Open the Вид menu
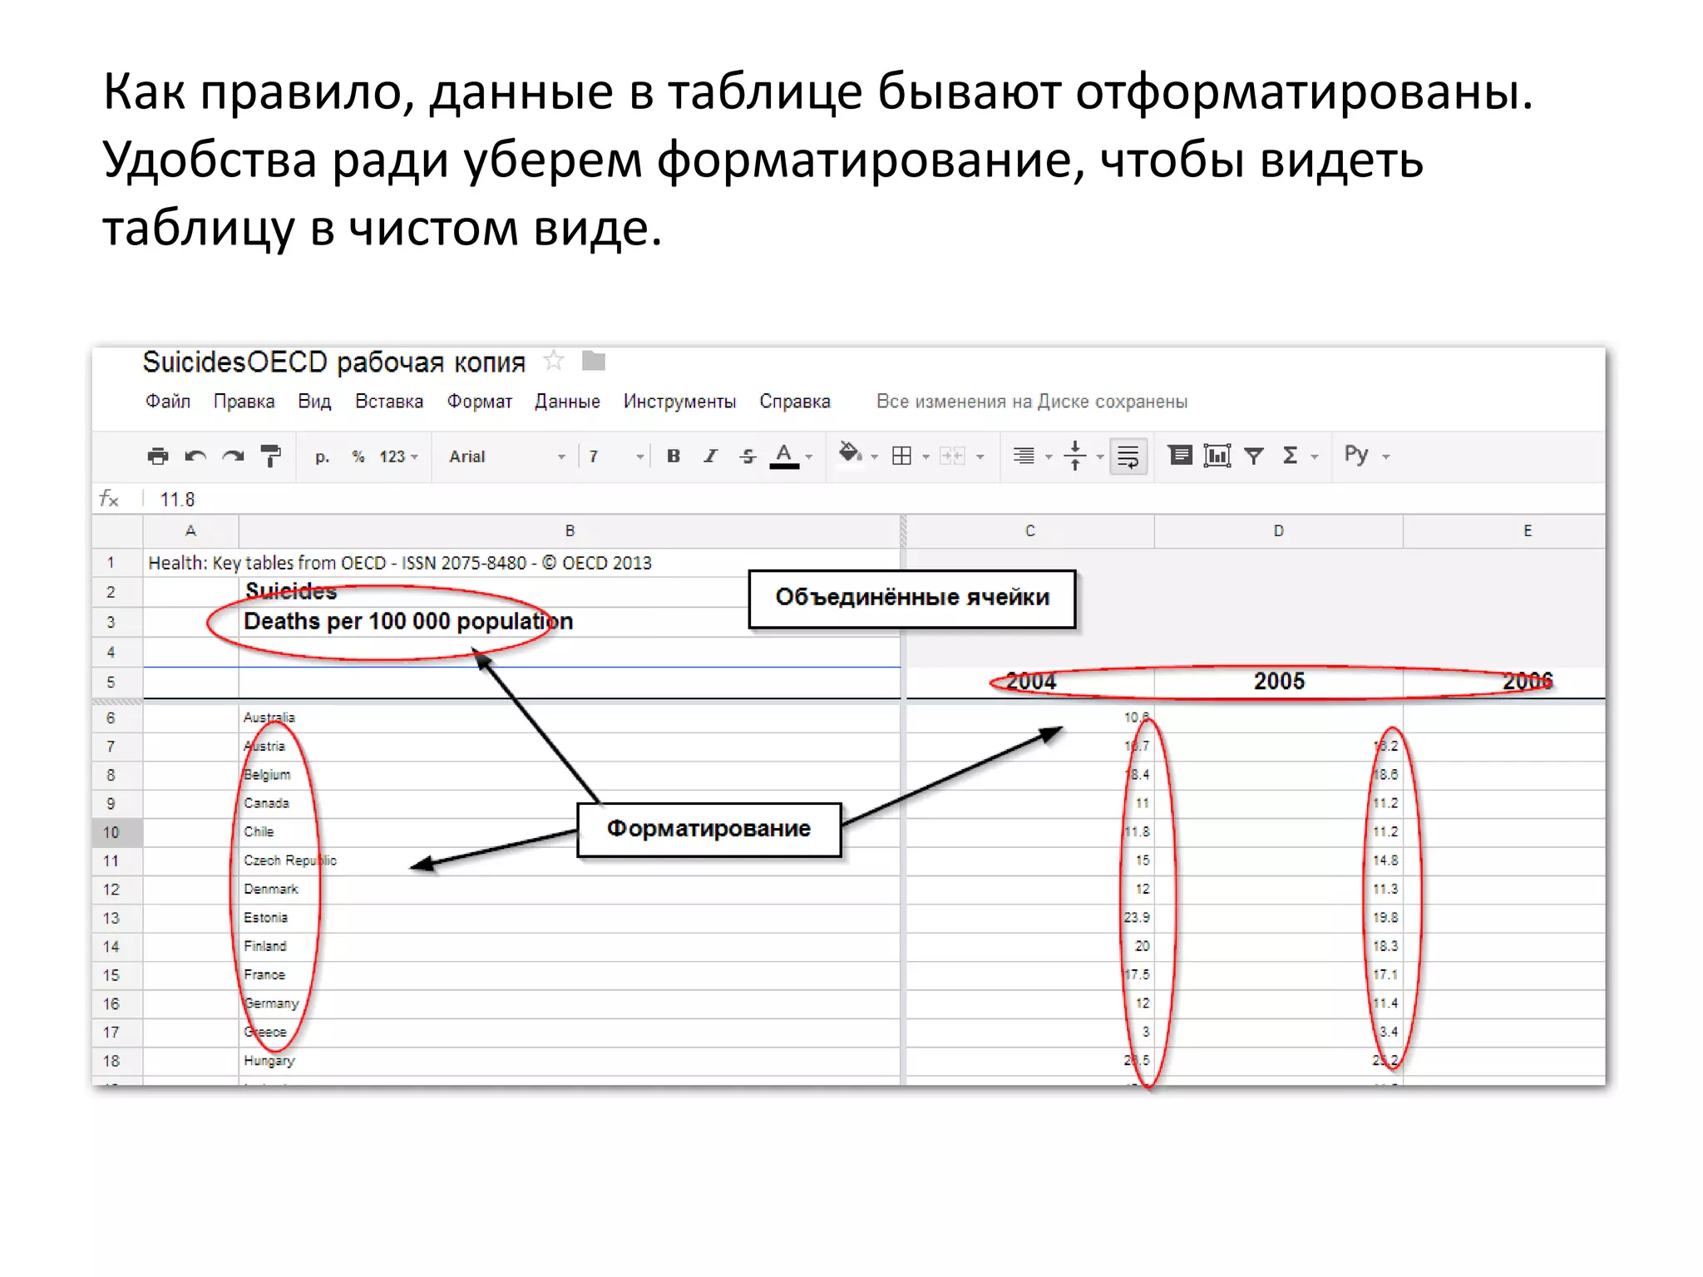This screenshot has height=1277, width=1703. 314,402
